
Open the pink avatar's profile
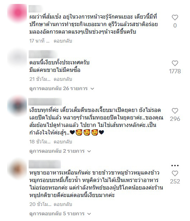coord(17,13)
